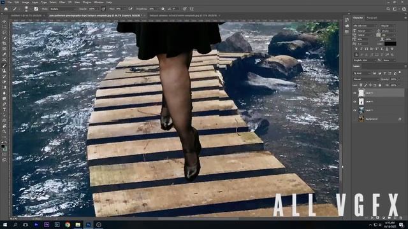Hide Layer 4 visibility eye
The image size is (408, 229).
click(x=354, y=102)
